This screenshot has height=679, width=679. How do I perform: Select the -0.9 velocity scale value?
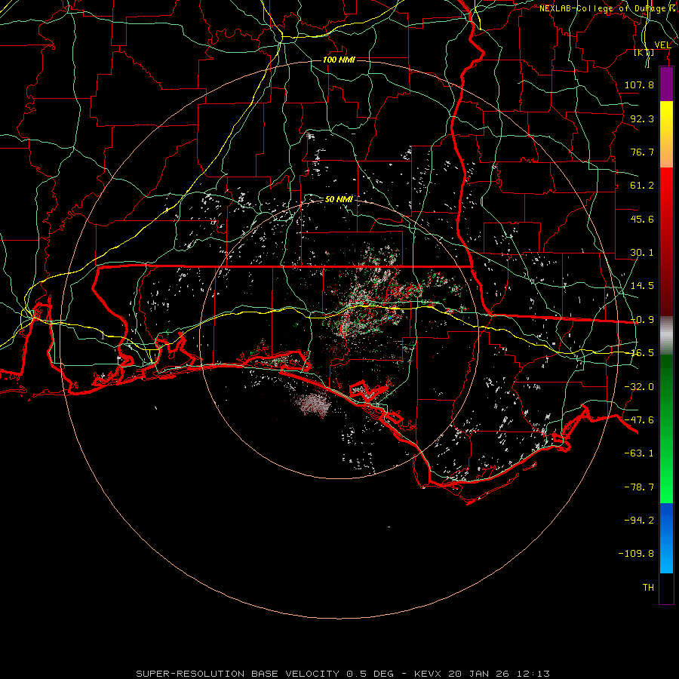click(x=642, y=320)
